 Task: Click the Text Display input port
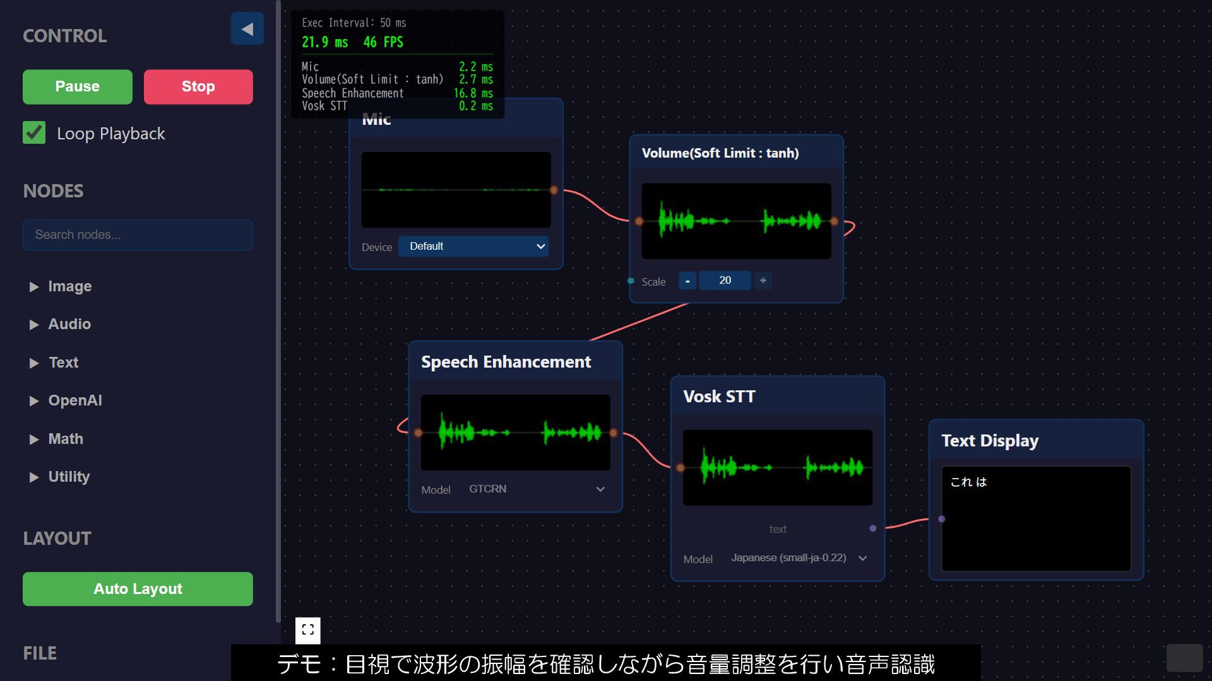click(941, 519)
